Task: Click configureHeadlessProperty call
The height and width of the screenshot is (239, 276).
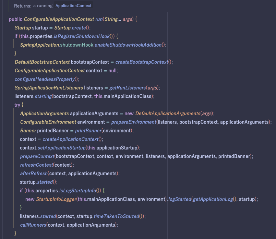Action: click(x=45, y=79)
